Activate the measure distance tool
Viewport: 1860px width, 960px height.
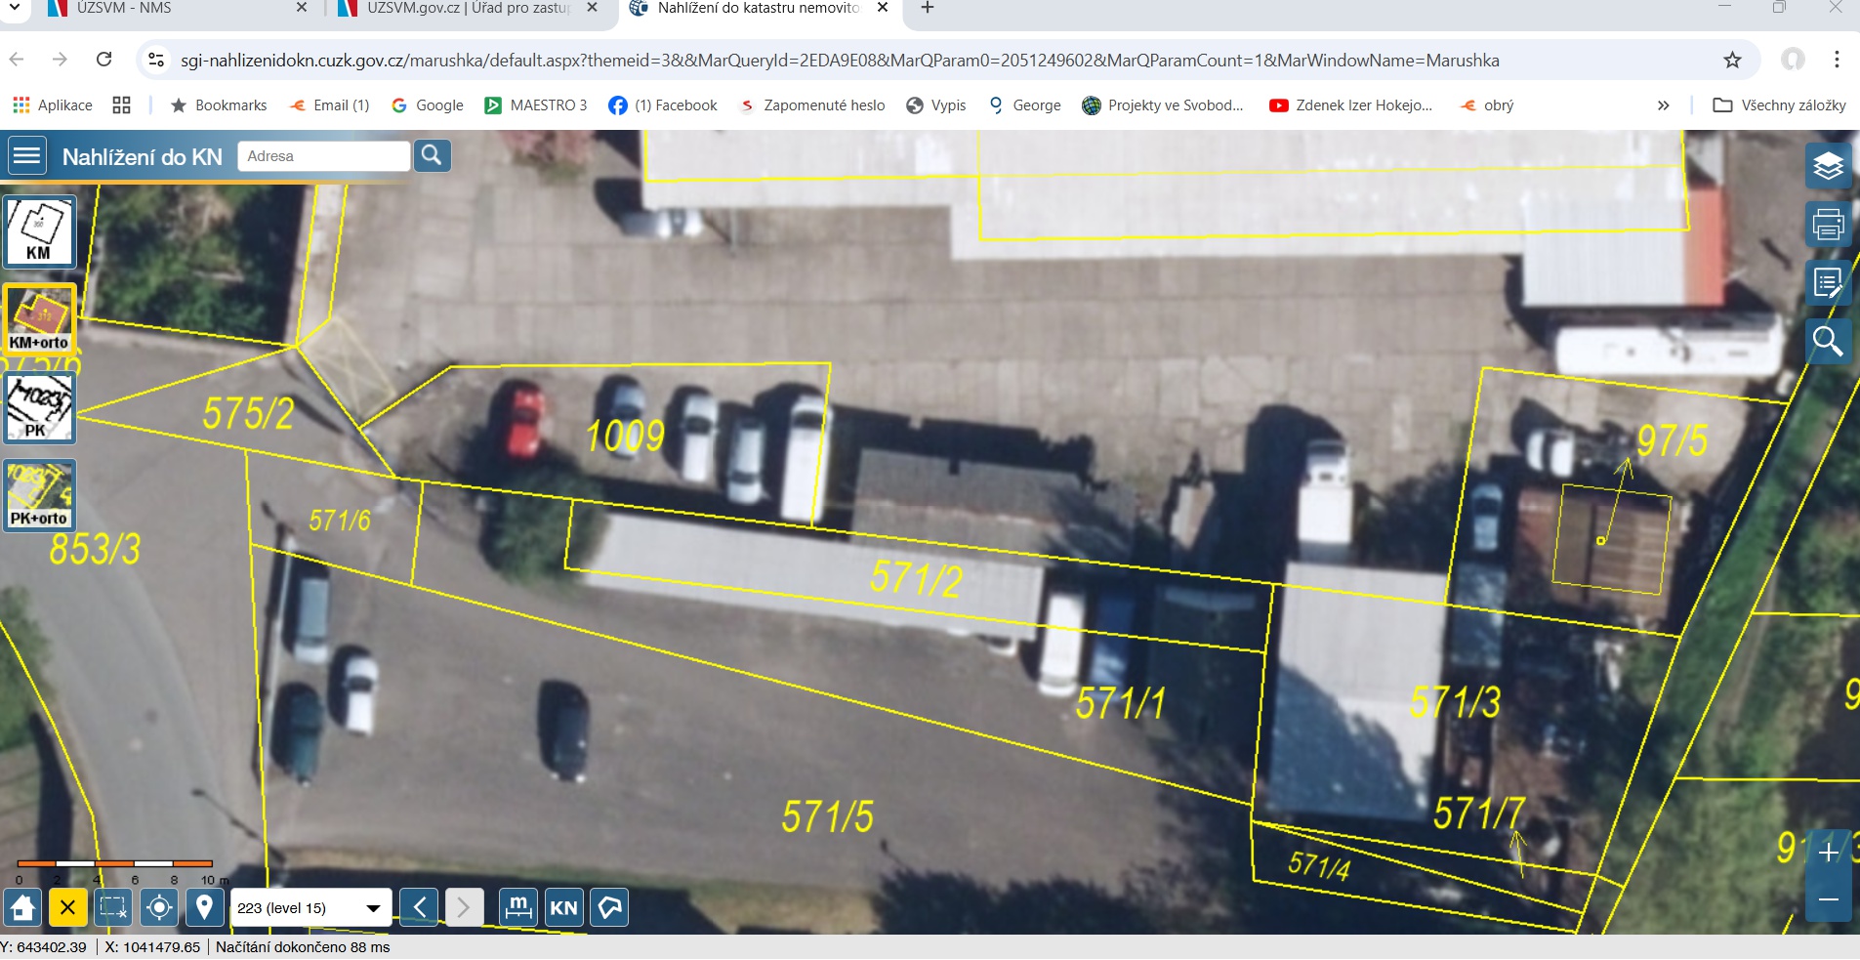(x=517, y=908)
